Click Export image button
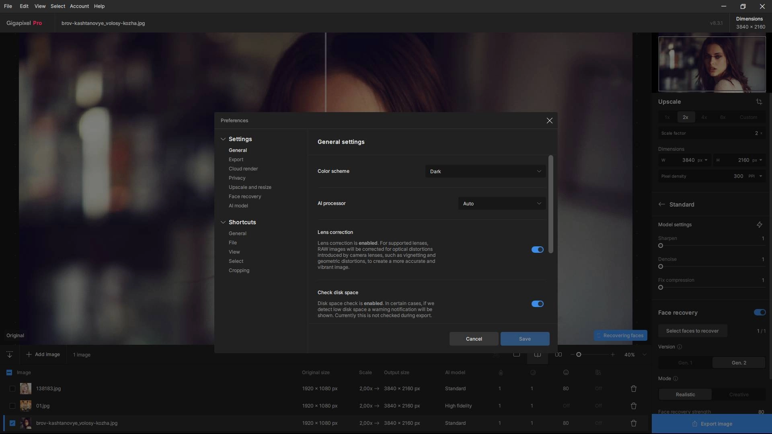772x434 pixels. 712,424
